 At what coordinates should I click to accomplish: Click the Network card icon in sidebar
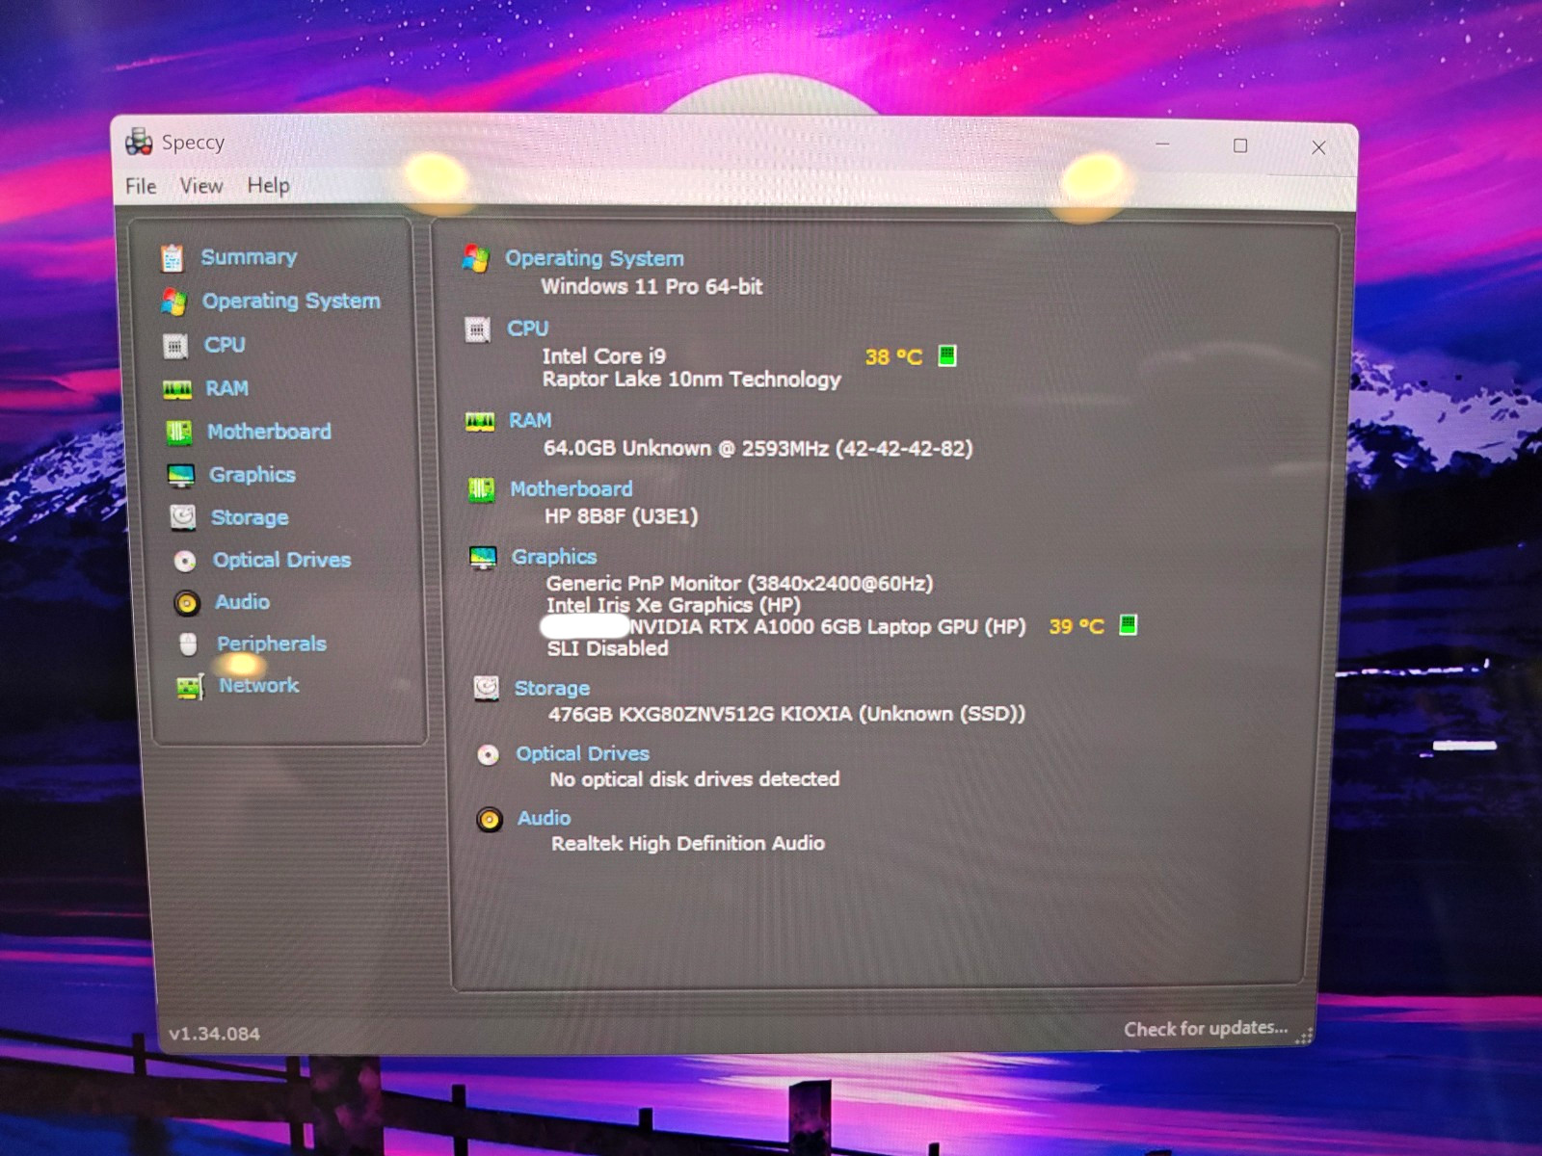click(x=190, y=687)
